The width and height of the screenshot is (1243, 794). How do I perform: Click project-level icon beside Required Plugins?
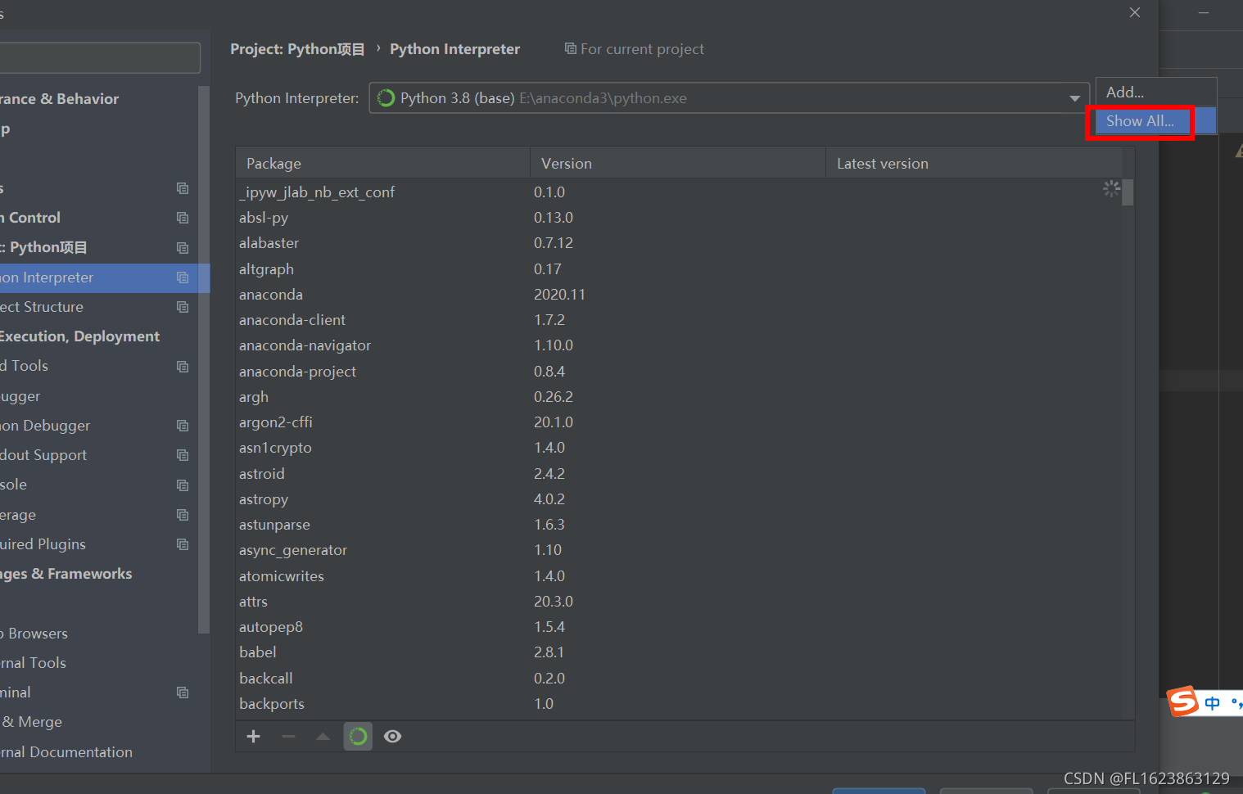click(x=183, y=544)
